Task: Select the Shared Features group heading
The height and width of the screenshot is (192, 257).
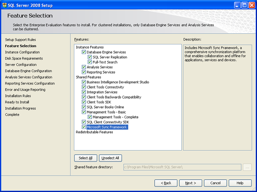Action: [x=88, y=77]
